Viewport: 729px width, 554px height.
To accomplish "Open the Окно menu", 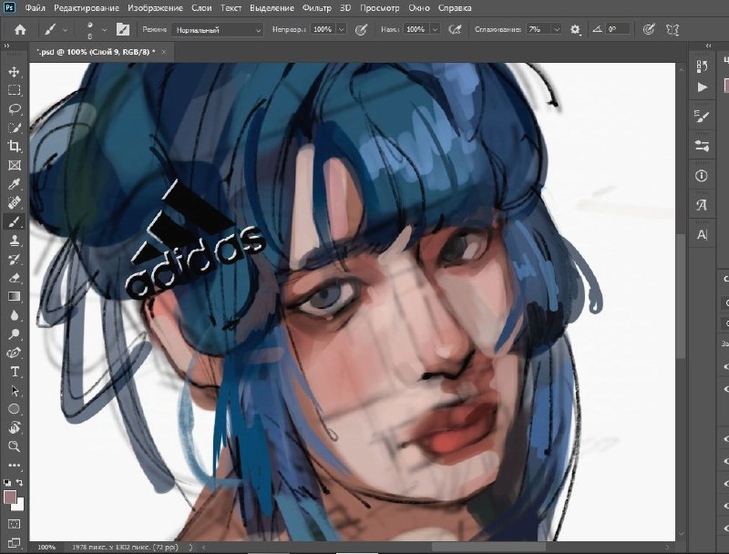I will pyautogui.click(x=419, y=8).
